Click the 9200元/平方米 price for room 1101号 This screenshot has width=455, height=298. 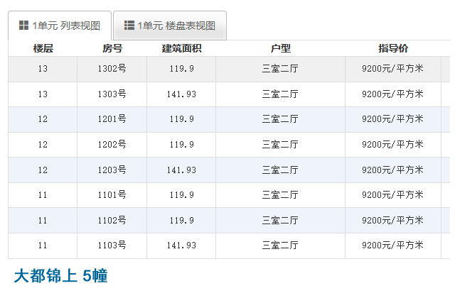point(392,195)
